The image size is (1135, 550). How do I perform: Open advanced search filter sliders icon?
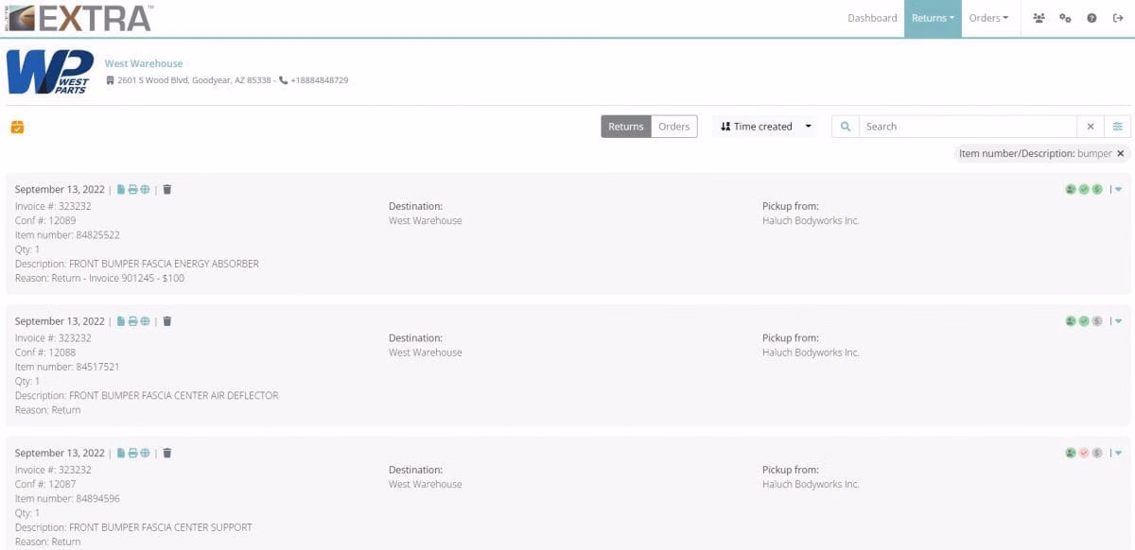[x=1117, y=127]
